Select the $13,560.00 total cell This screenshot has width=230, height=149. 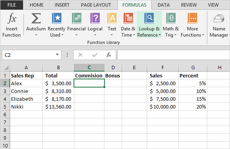coord(58,107)
